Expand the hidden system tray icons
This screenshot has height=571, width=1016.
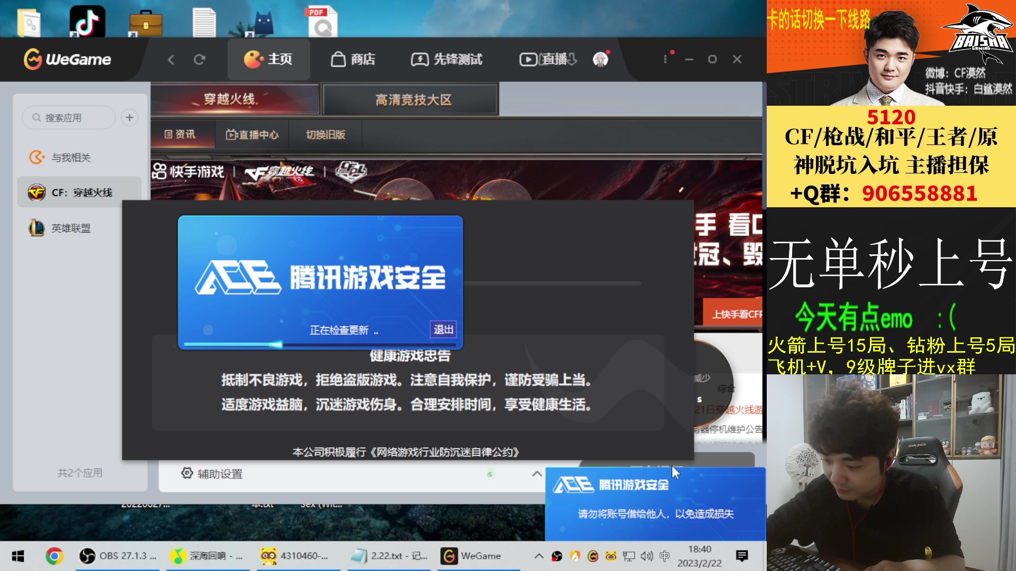pos(539,556)
